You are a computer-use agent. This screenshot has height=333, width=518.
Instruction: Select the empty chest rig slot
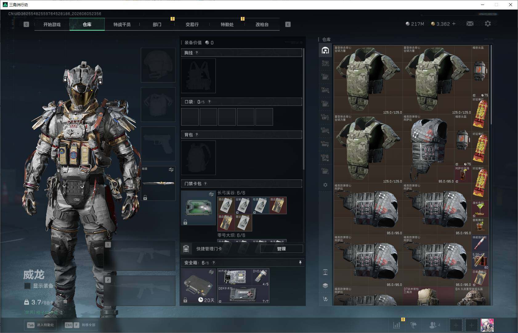click(198, 76)
